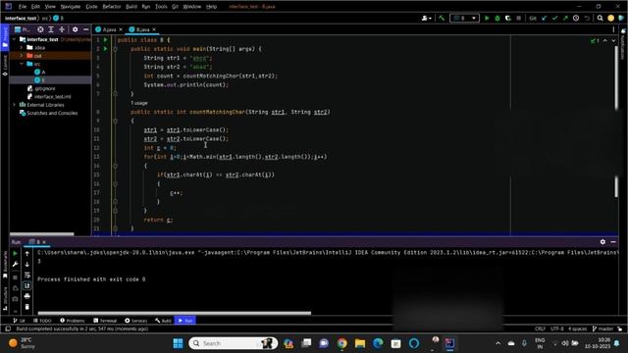The width and height of the screenshot is (628, 353).
Task: Open the Windows Start menu
Action: (178, 343)
